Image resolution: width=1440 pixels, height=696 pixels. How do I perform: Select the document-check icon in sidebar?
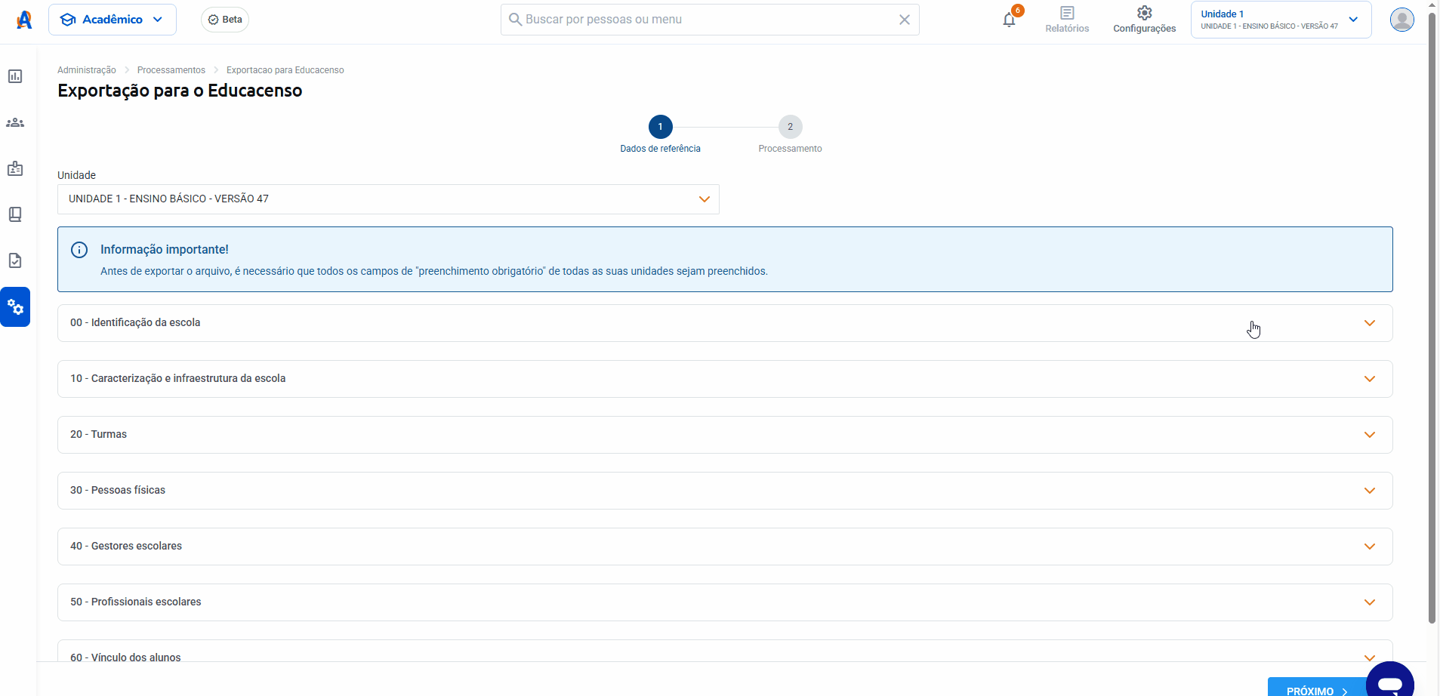pyautogui.click(x=15, y=260)
